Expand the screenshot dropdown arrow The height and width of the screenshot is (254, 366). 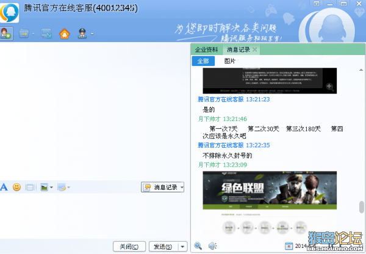pyautogui.click(x=68, y=187)
